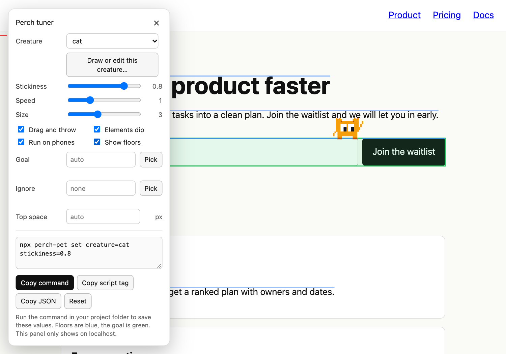Viewport: 506px width, 354px height.
Task: Open the Product nav link
Action: point(404,15)
